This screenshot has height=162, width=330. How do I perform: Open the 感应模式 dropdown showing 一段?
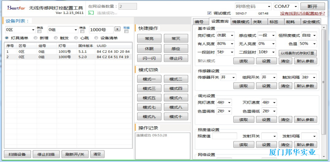click(267, 35)
